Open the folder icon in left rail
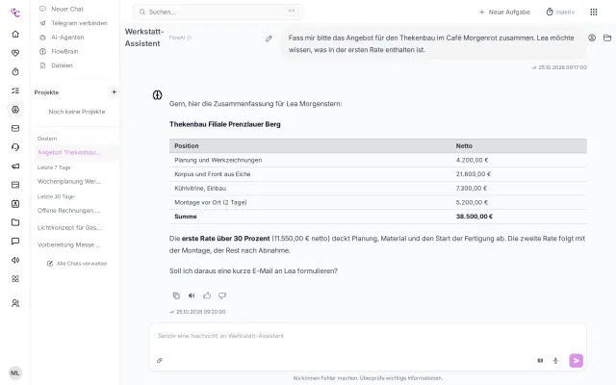The width and height of the screenshot is (616, 385). 15,222
